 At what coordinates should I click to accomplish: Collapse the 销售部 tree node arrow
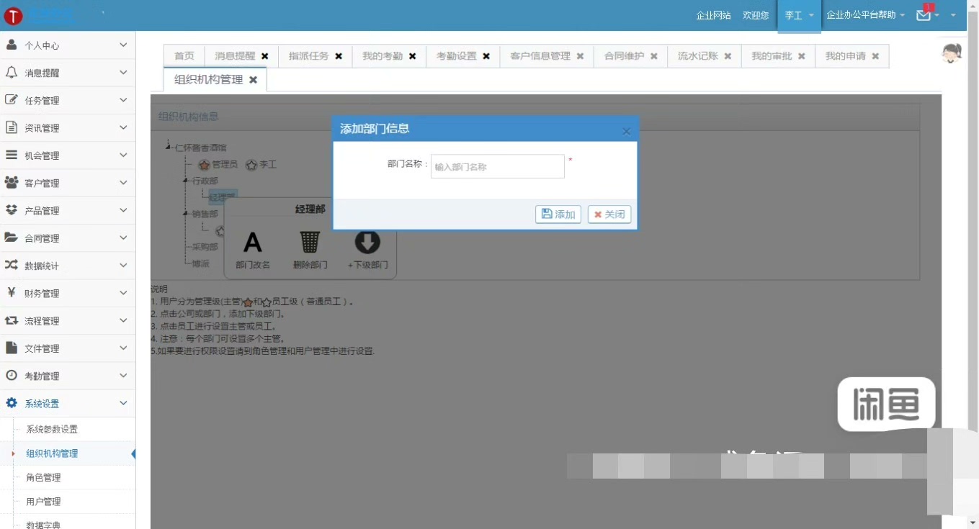coord(185,214)
